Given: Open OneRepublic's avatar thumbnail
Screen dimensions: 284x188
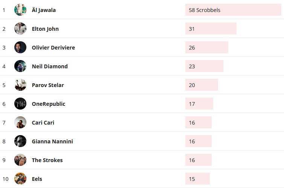Looking at the screenshot, I should tap(20, 104).
